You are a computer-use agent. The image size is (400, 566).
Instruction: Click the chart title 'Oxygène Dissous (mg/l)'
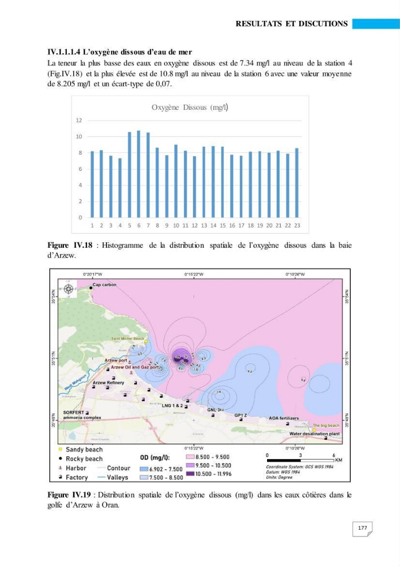coord(190,107)
